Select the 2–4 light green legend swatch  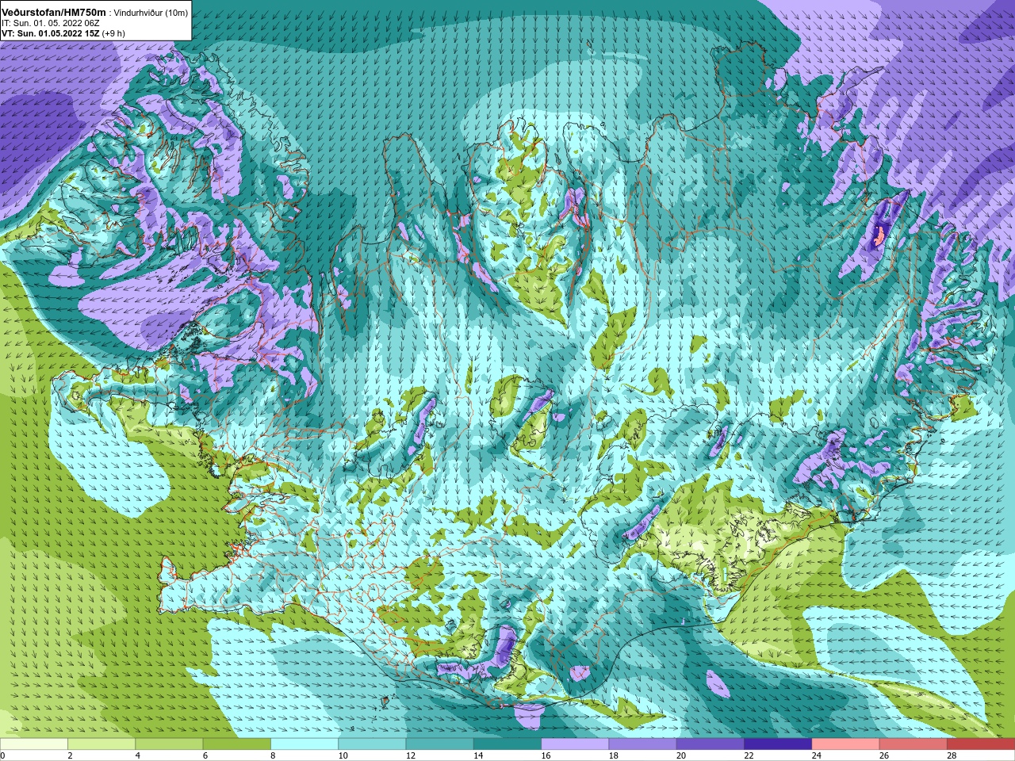coord(101,744)
